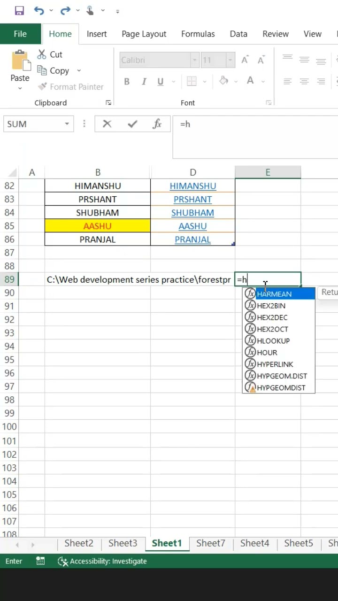This screenshot has height=601, width=338.
Task: Click the formula bar showing =h
Action: pos(255,137)
